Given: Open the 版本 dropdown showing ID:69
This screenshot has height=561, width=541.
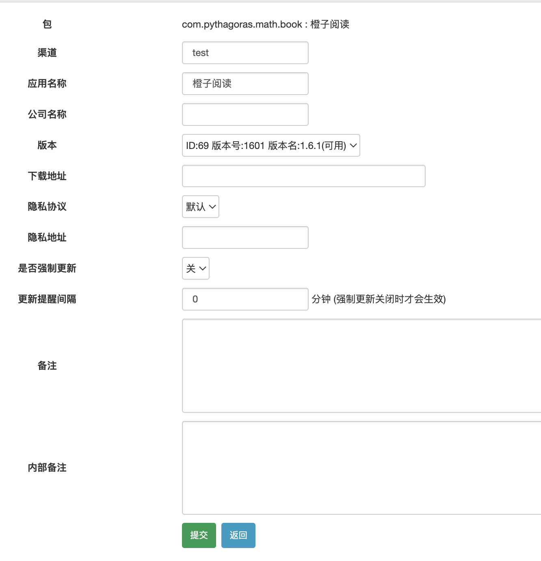Looking at the screenshot, I should coord(270,145).
